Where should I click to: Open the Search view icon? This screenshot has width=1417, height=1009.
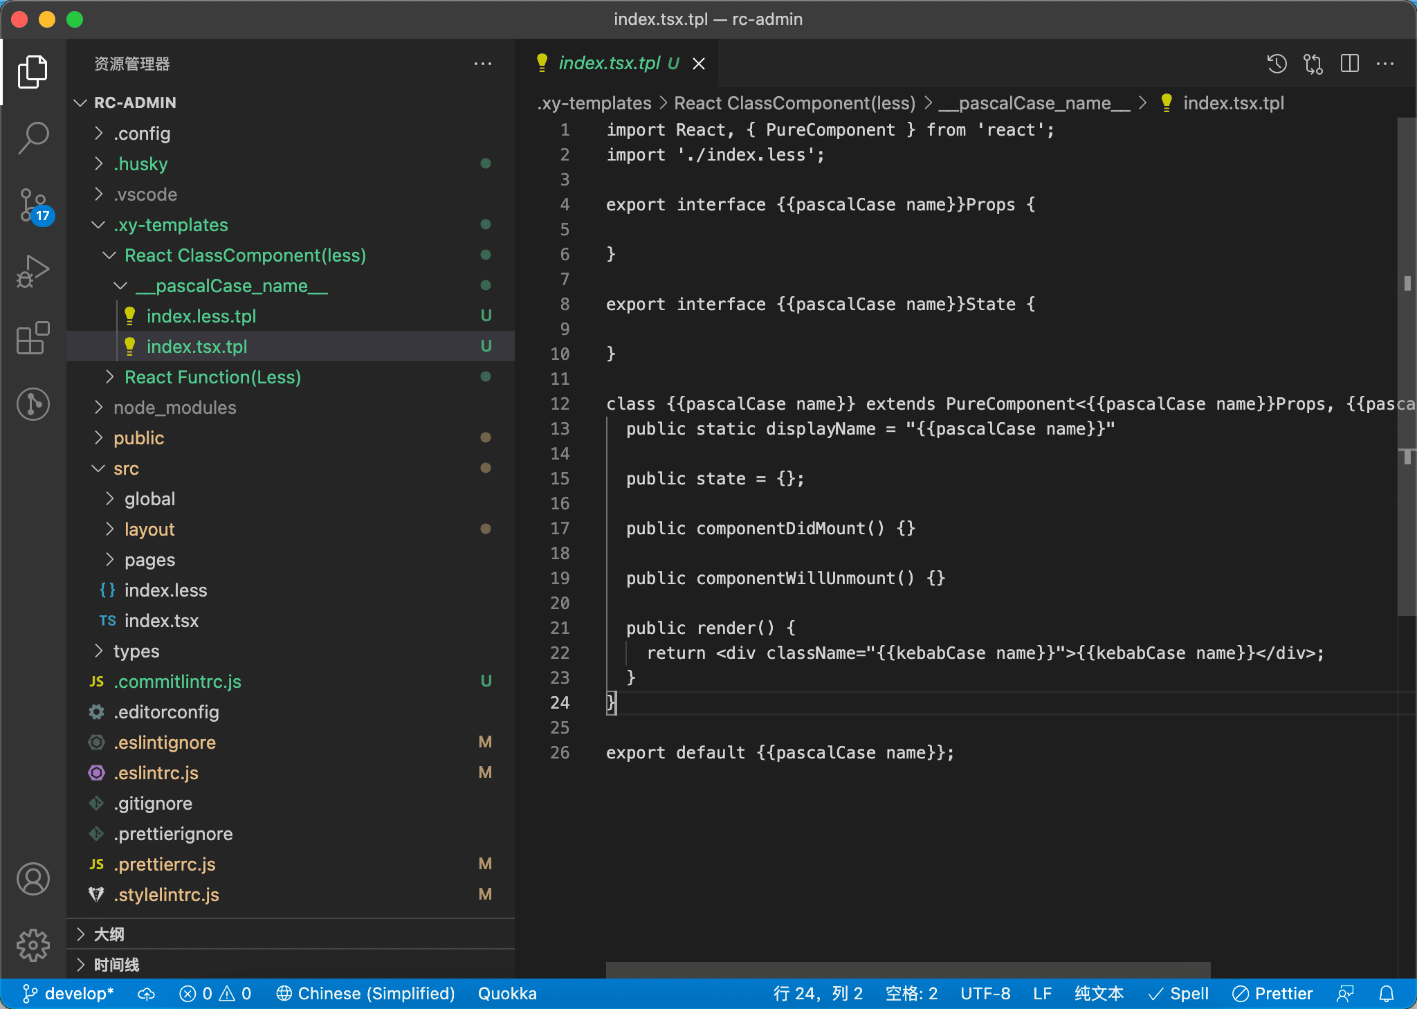pyautogui.click(x=33, y=138)
